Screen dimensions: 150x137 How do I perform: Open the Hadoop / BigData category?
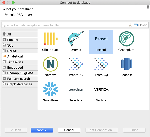click(x=20, y=73)
